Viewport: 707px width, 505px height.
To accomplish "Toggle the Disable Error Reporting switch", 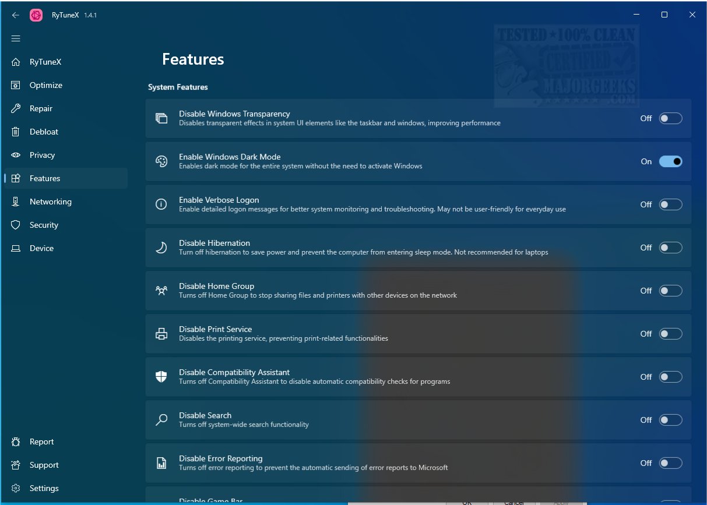I will click(670, 463).
